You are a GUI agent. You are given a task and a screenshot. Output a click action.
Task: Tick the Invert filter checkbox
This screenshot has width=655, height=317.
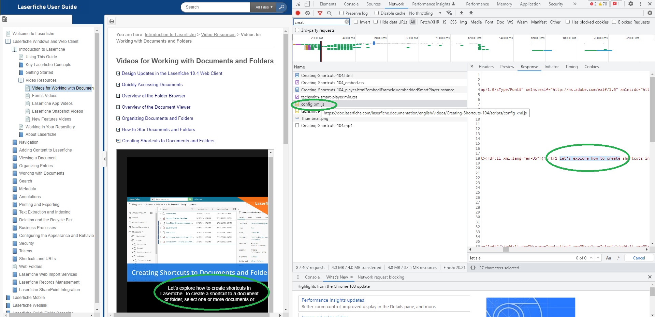pos(356,22)
